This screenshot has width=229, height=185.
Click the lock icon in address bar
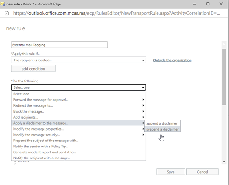[x=7, y=13]
